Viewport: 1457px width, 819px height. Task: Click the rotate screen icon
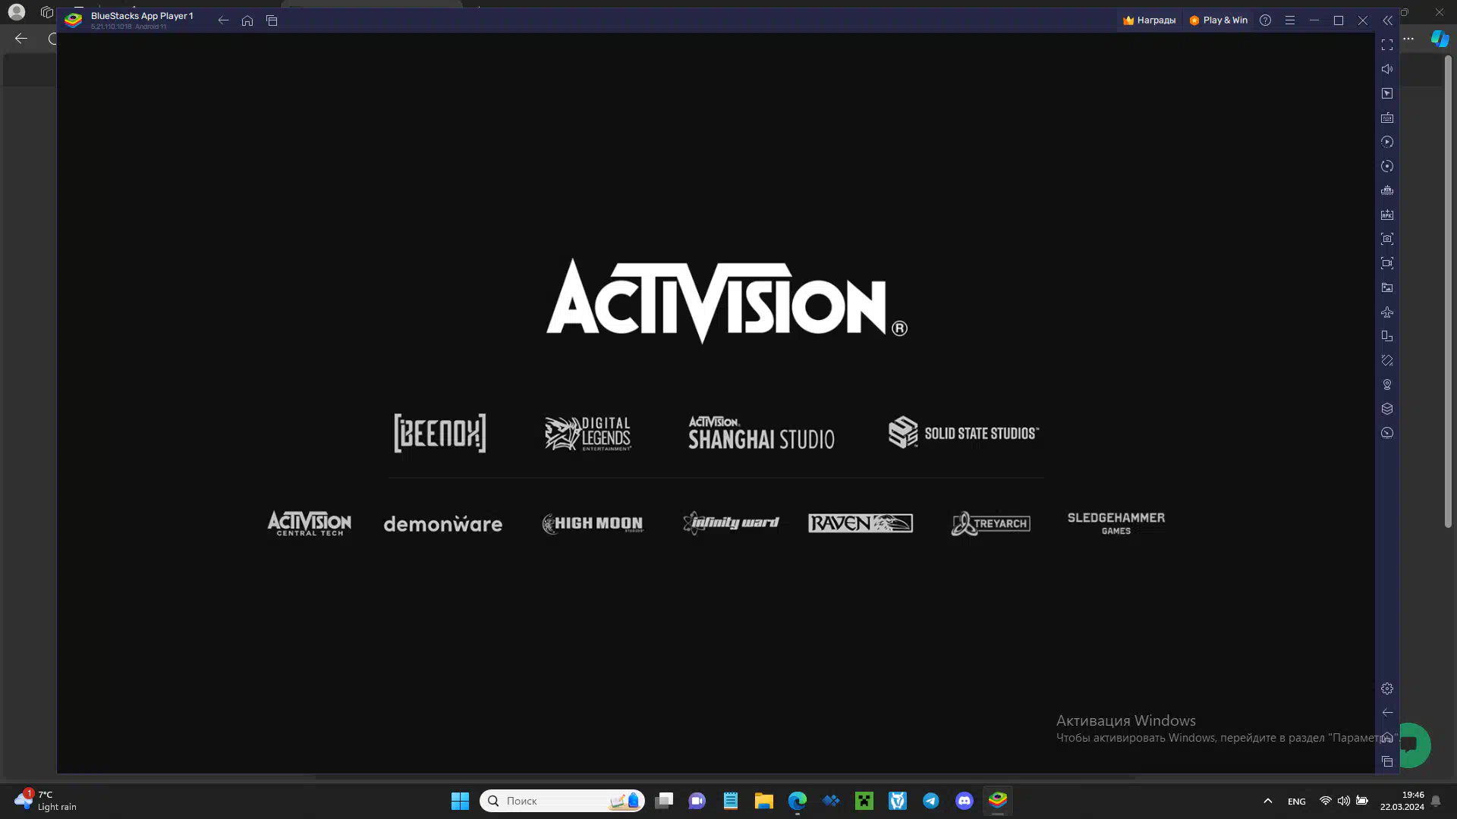pyautogui.click(x=1387, y=336)
